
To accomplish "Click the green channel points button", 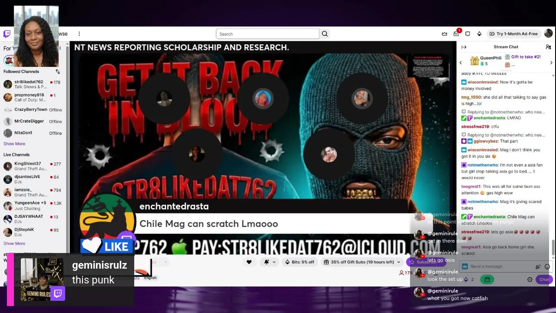I will tap(487, 280).
